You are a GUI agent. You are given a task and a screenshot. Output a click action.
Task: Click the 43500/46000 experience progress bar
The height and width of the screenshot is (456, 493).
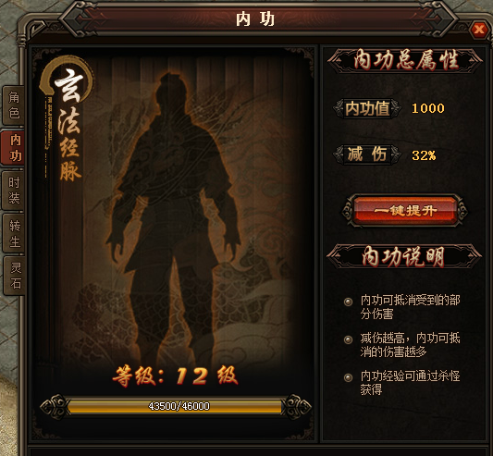tap(176, 406)
